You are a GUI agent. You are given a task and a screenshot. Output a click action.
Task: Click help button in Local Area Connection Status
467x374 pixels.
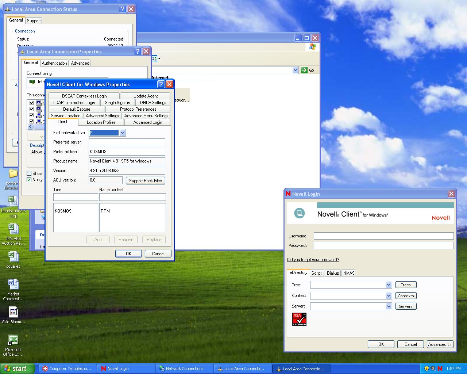(x=123, y=9)
